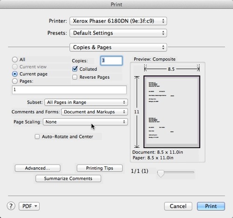Image resolution: width=233 pixels, height=218 pixels.
Task: Open the Page Scaling dropdown
Action: pyautogui.click(x=85, y=122)
